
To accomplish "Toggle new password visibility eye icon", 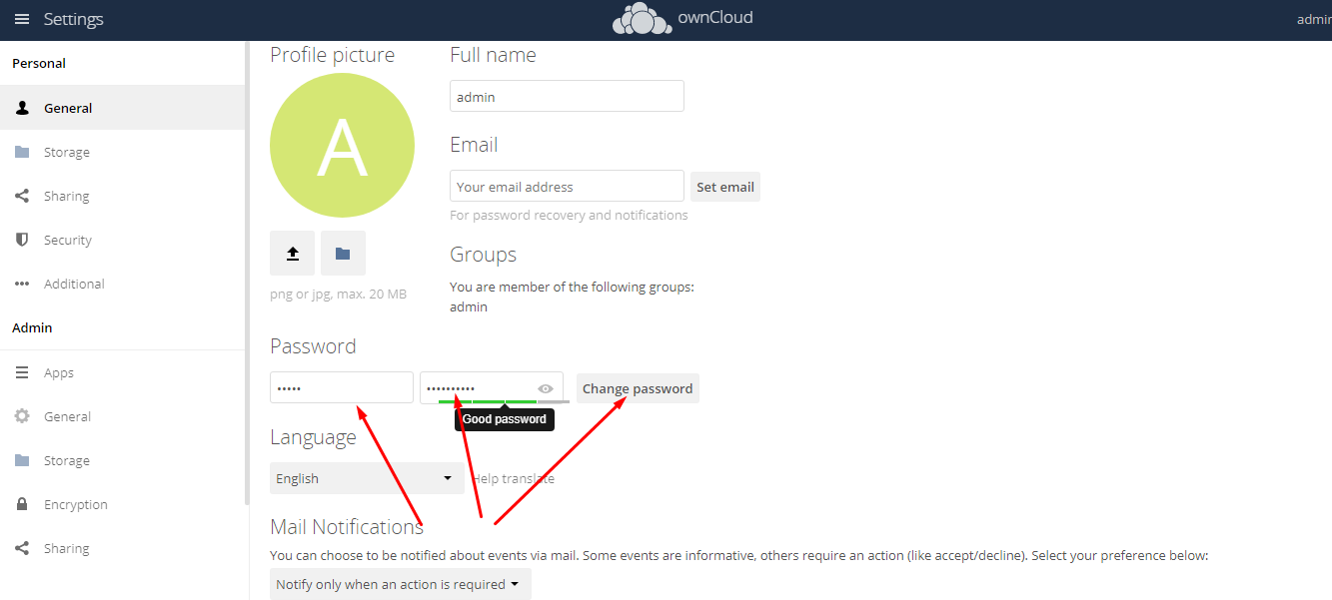I will [x=546, y=388].
